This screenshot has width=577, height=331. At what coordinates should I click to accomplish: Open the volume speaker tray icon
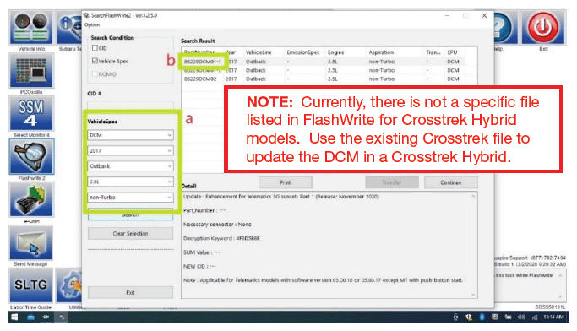click(521, 317)
